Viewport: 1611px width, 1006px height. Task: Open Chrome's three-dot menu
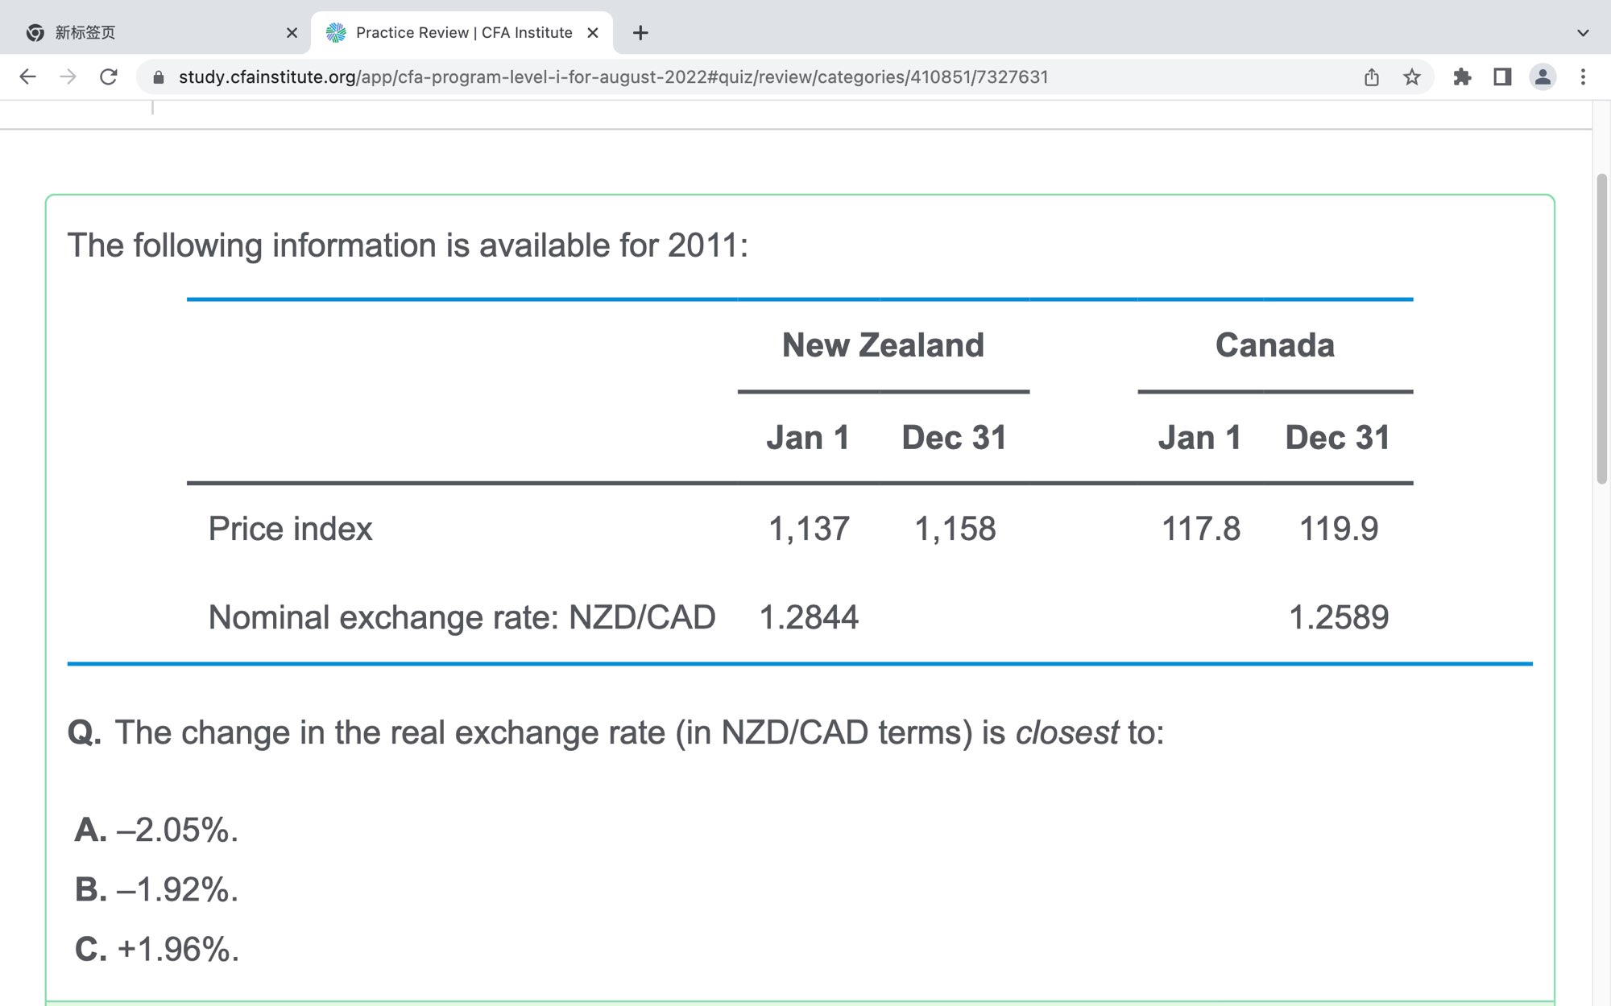(x=1583, y=77)
